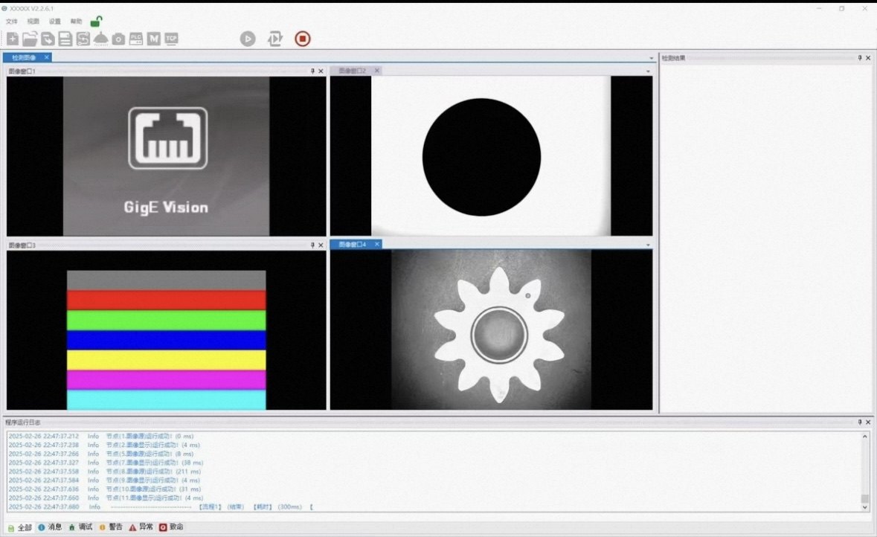Click the import/copy document toolbar icon
Image resolution: width=877 pixels, height=537 pixels.
(x=48, y=39)
